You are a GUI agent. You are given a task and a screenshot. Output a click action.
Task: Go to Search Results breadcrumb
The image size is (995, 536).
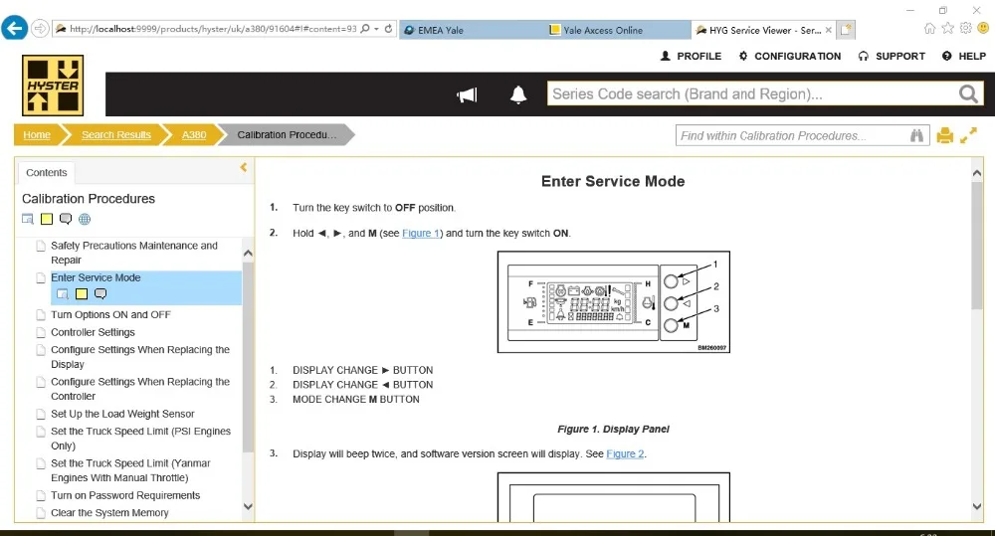point(116,134)
